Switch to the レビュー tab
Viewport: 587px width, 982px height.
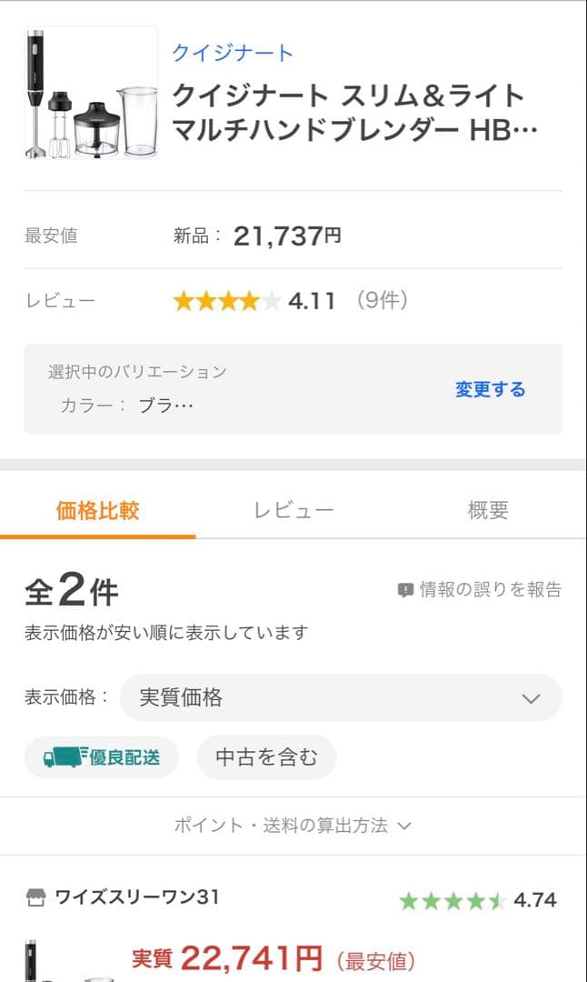click(x=293, y=510)
